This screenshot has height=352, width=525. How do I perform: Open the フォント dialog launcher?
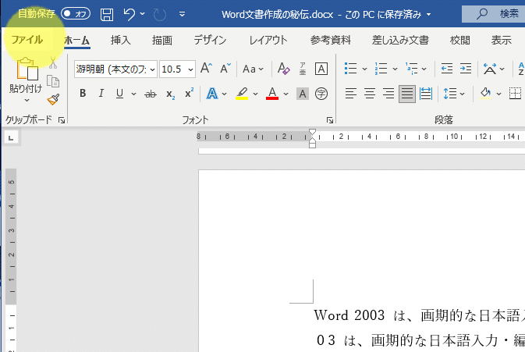click(330, 120)
